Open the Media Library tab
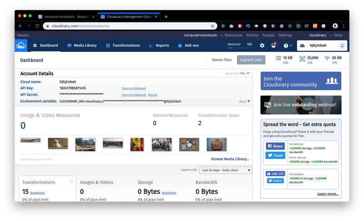This screenshot has width=364, height=221. (x=82, y=46)
